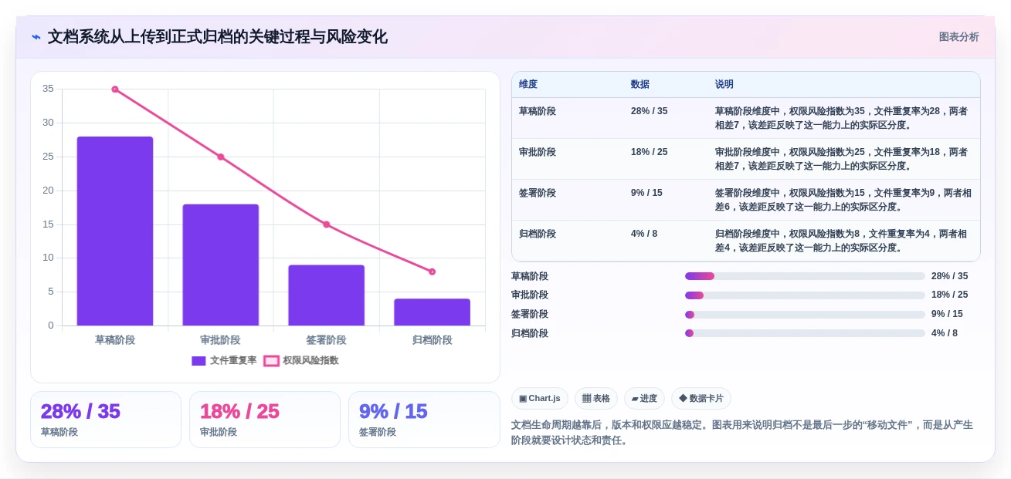Click the 审批阶段 cell in the table
The height and width of the screenshot is (479, 1011).
pos(538,152)
